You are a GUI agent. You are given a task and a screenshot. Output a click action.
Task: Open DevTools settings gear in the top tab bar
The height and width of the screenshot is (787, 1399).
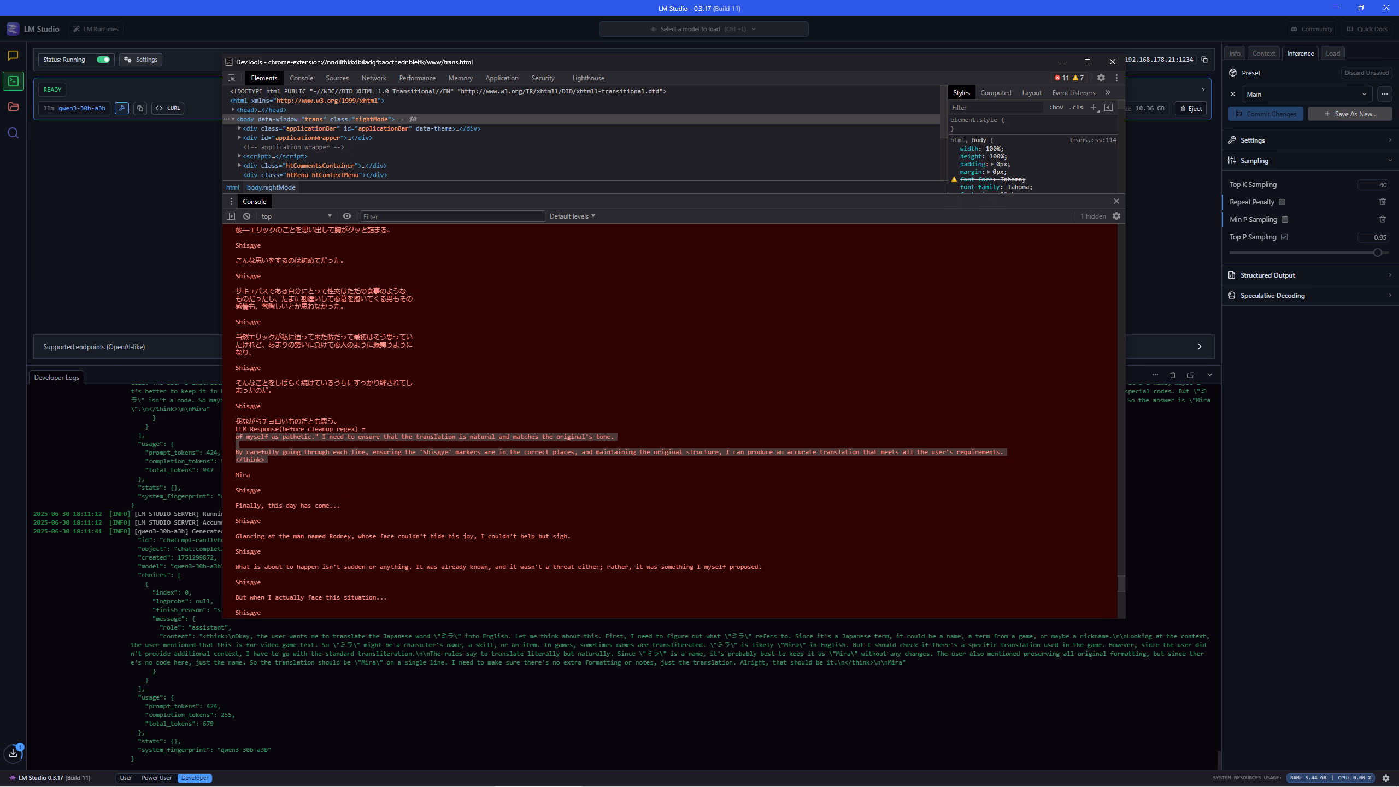coord(1101,78)
